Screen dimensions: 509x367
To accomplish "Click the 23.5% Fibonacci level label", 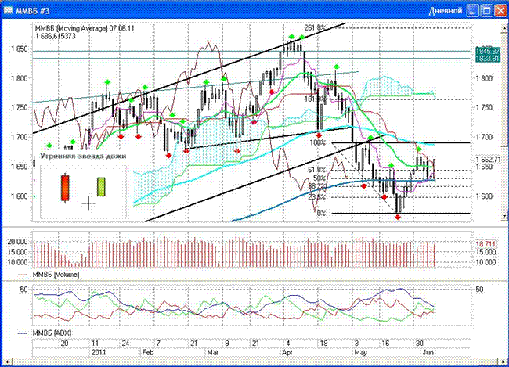I will point(316,196).
